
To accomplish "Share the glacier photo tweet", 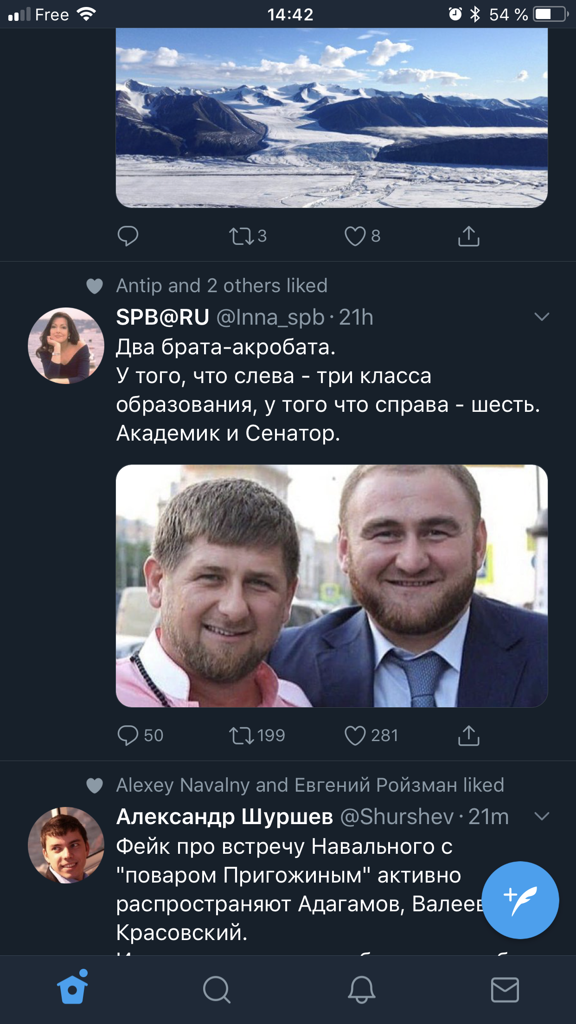I will pyautogui.click(x=468, y=236).
